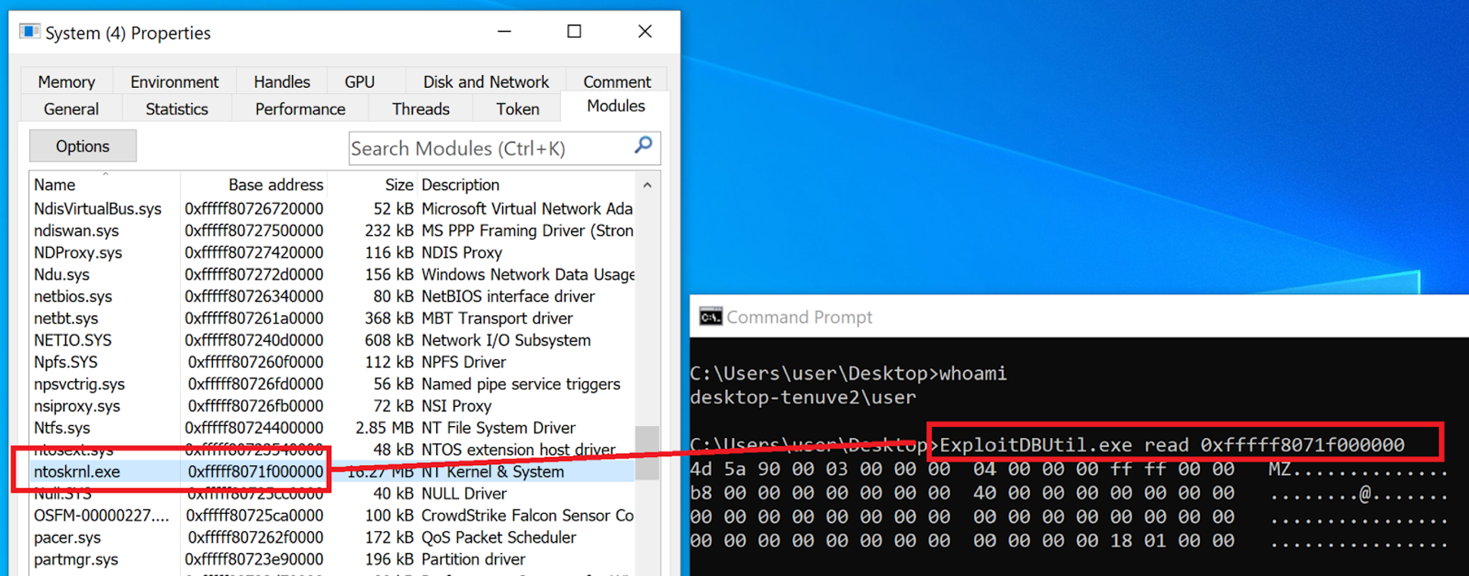Focus the Search Modules input field

[x=489, y=149]
